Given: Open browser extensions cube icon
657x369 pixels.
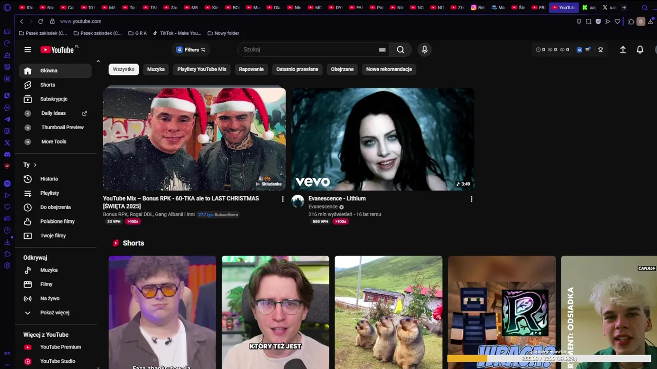Looking at the screenshot, I should [x=631, y=22].
